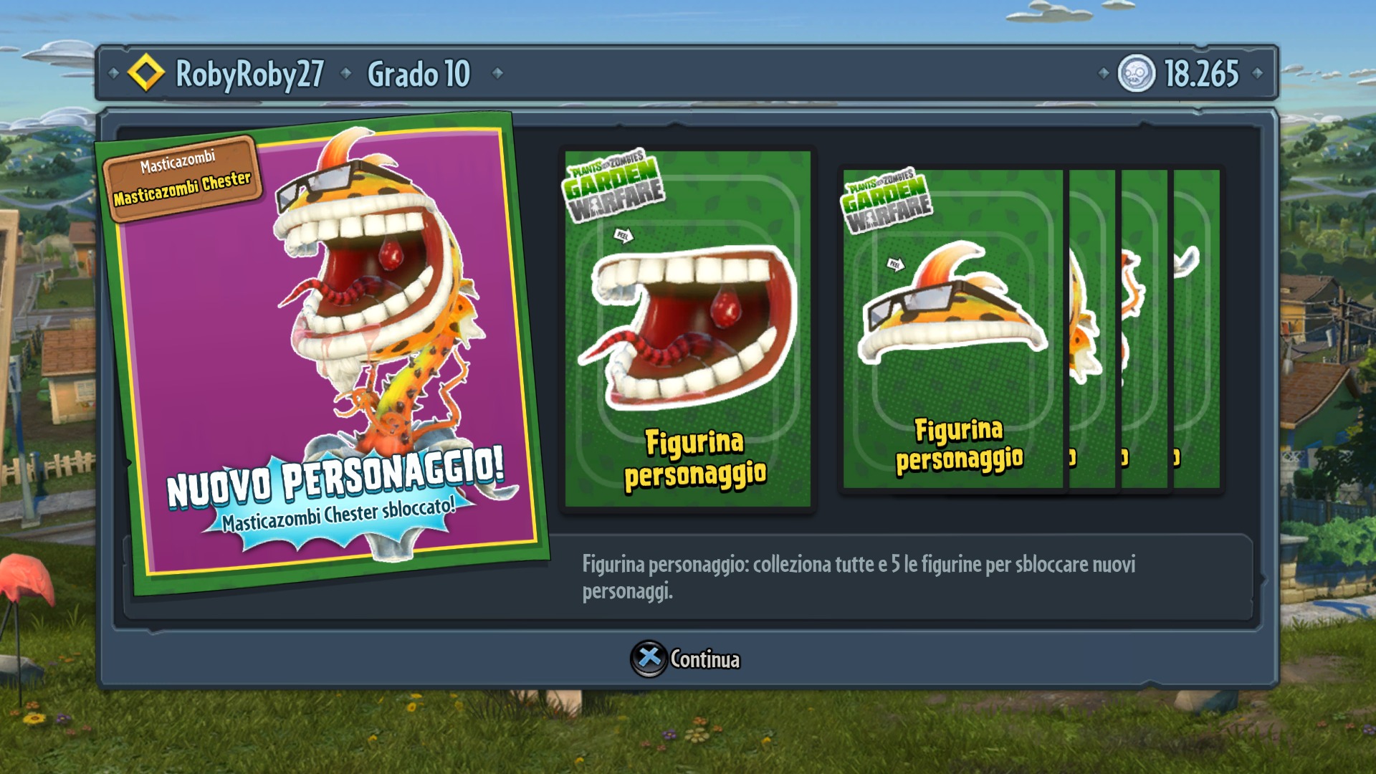Click the peel arrow on the mouth sticker
Viewport: 1376px width, 774px height.
pyautogui.click(x=623, y=234)
